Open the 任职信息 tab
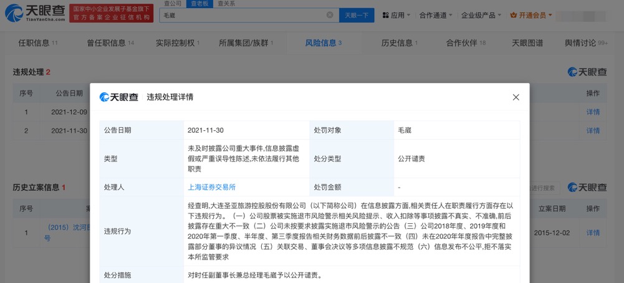 38,43
